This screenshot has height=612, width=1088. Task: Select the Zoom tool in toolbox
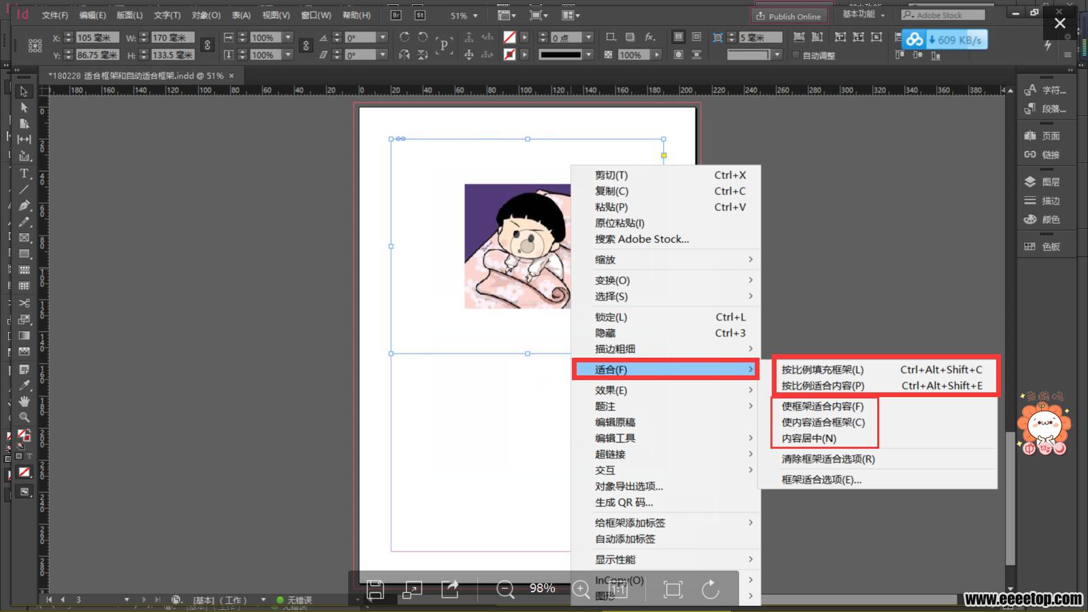pyautogui.click(x=24, y=418)
